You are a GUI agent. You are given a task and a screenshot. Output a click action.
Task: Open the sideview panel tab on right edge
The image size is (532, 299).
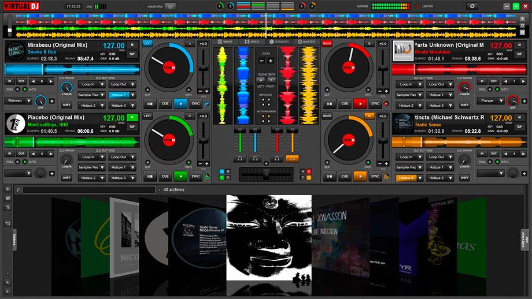tap(525, 240)
